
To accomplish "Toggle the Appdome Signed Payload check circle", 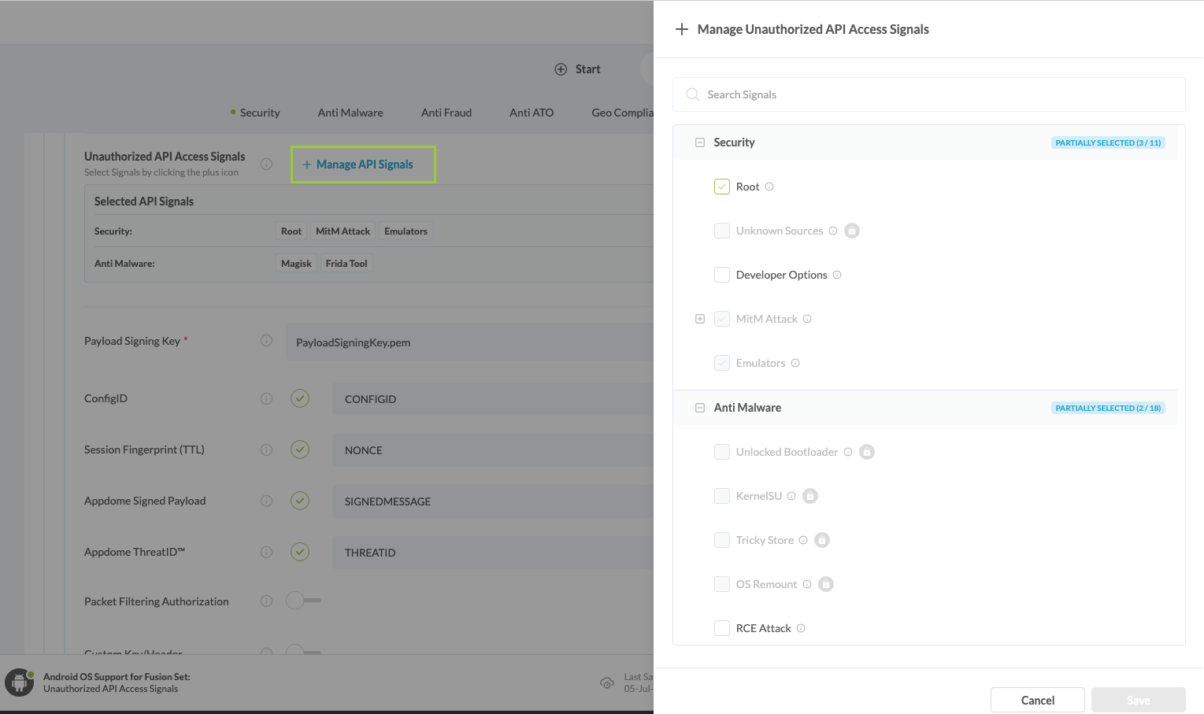I will pyautogui.click(x=300, y=501).
